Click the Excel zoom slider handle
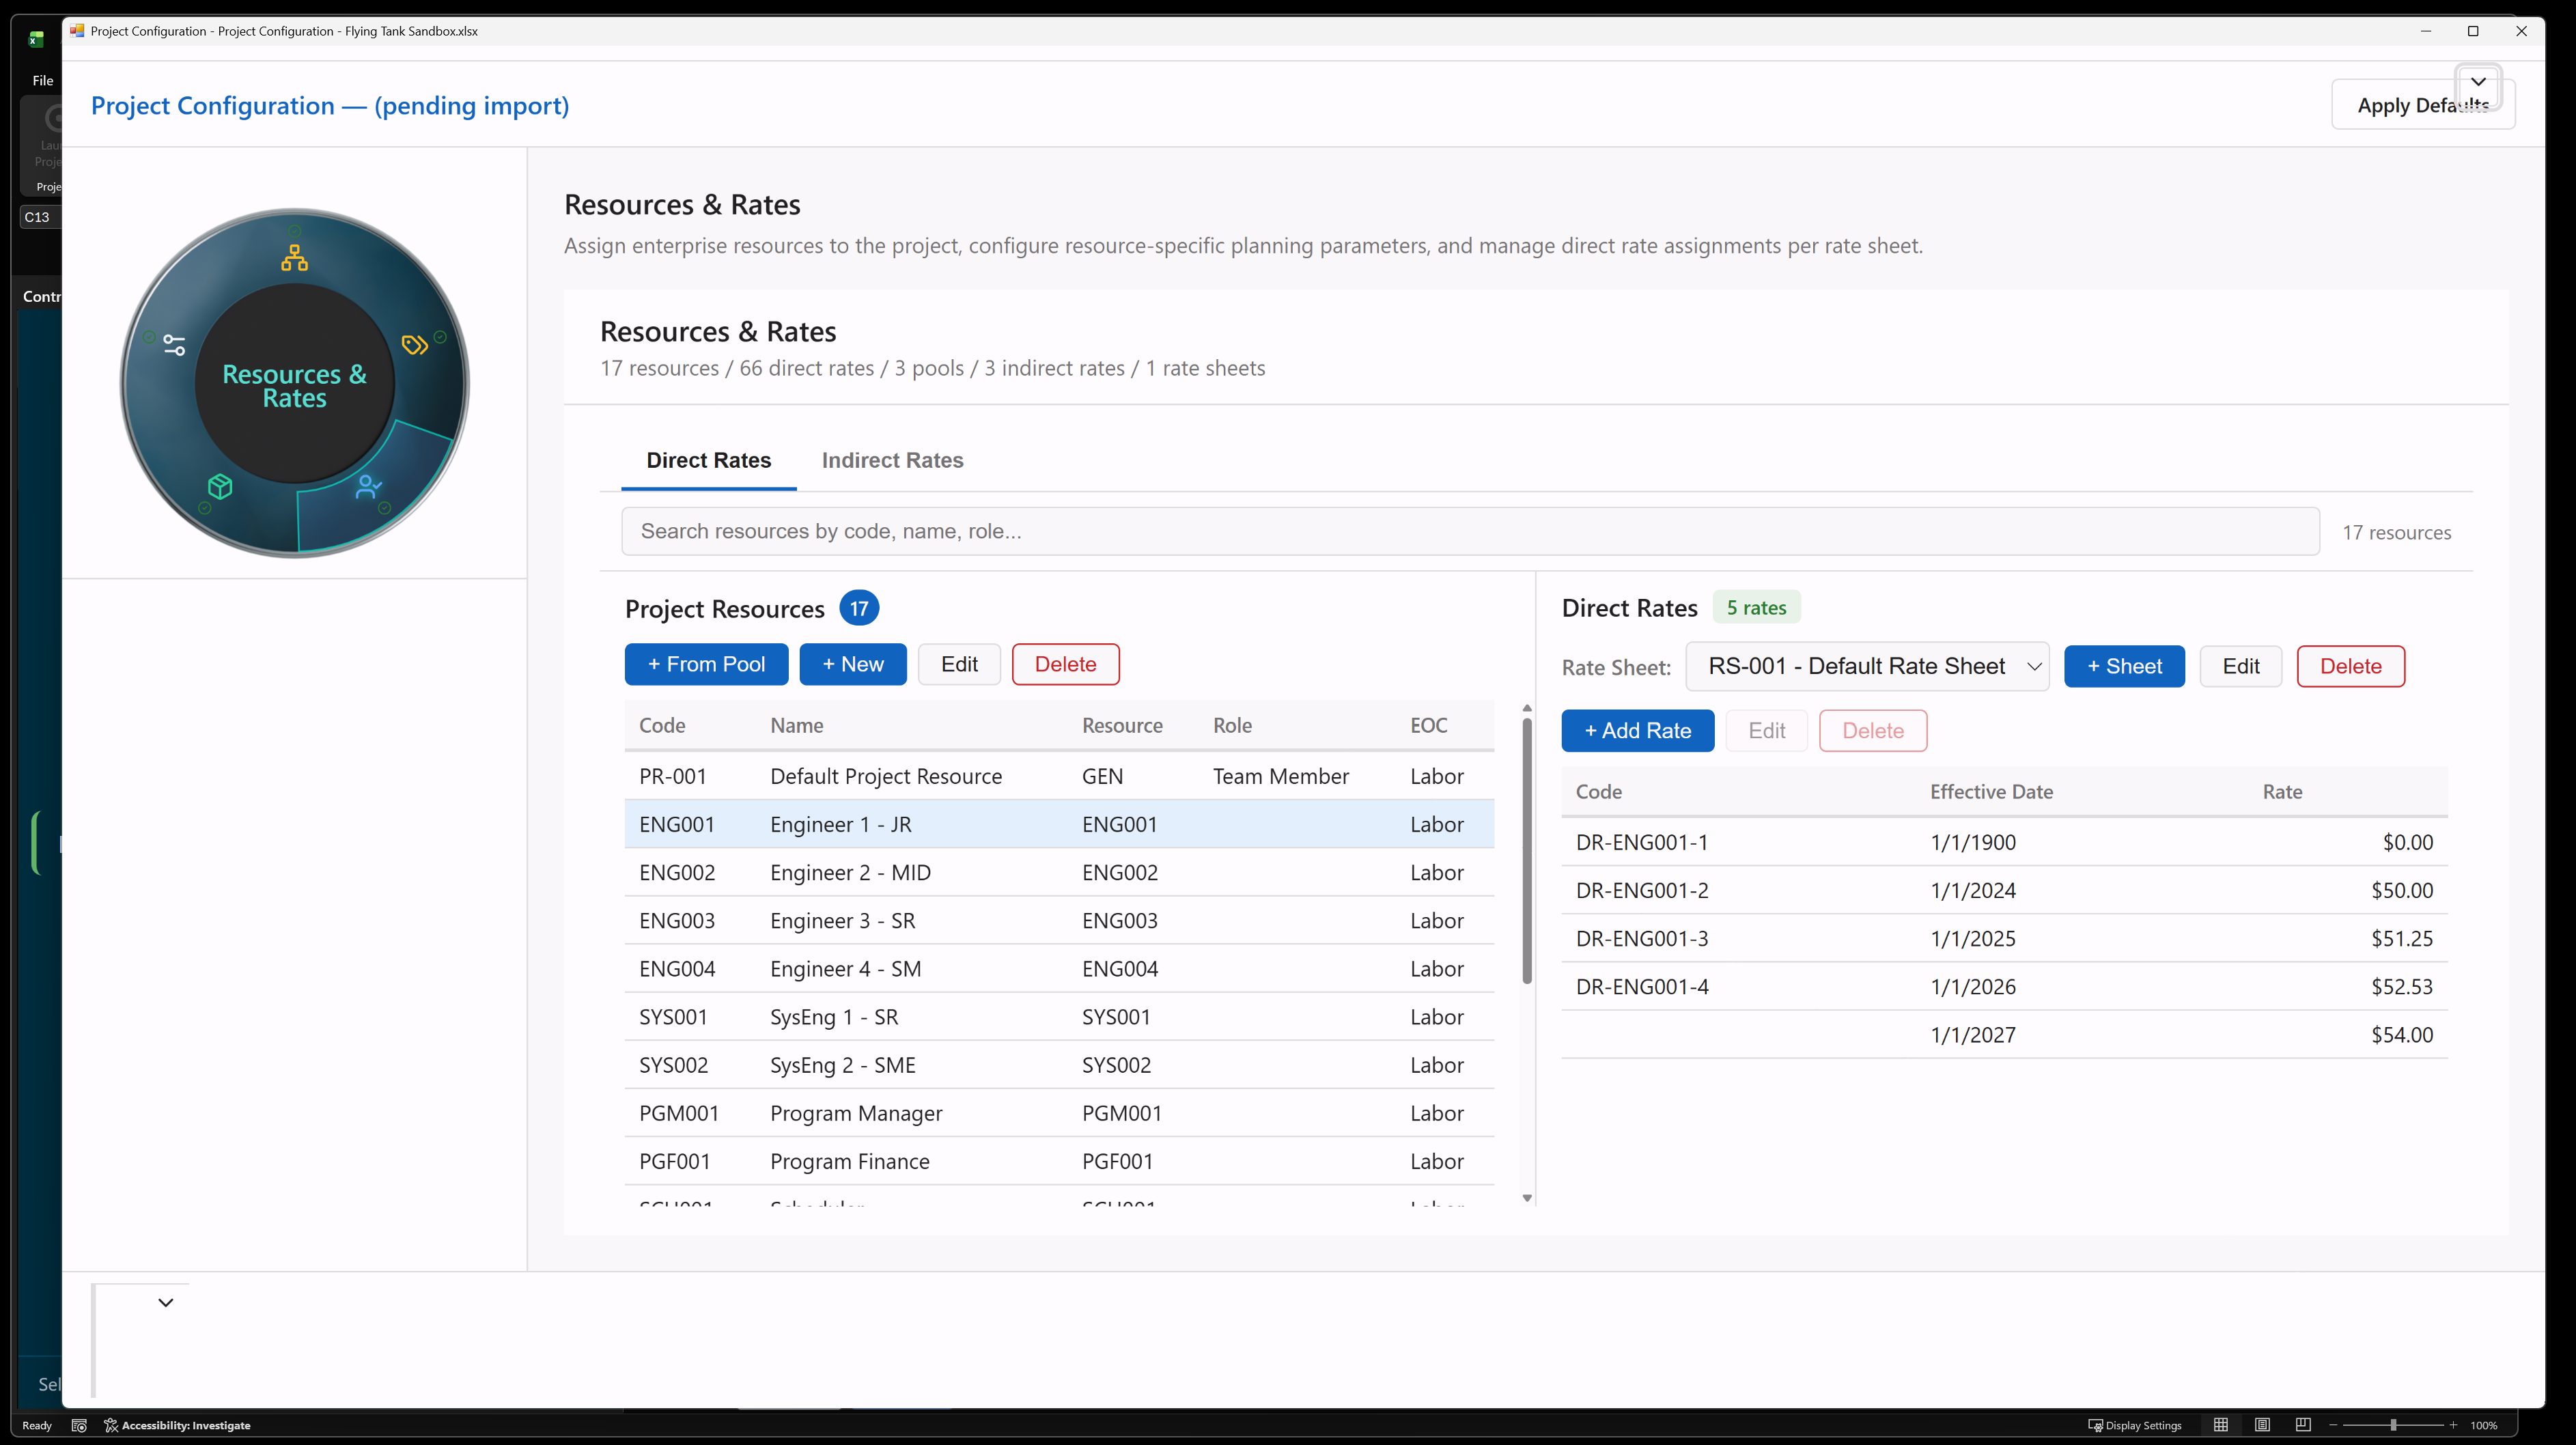2576x1445 pixels. coord(2393,1425)
